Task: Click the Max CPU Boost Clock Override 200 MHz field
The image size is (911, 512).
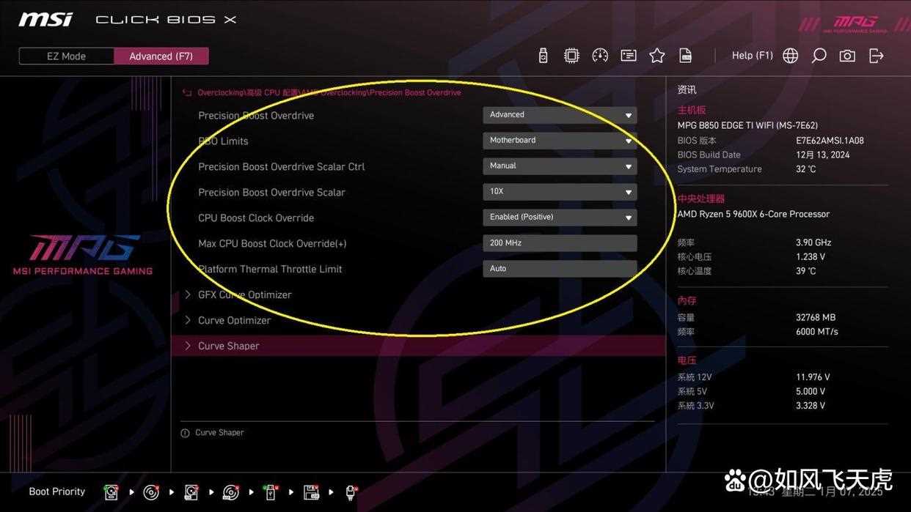Action: 560,243
